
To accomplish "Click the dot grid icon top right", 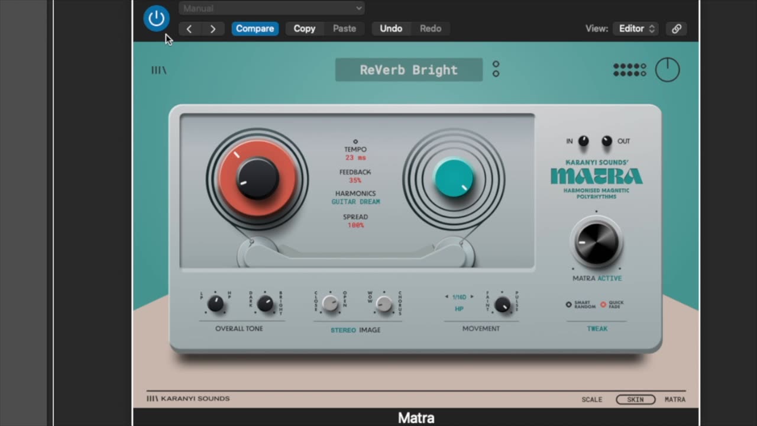I will pos(630,70).
